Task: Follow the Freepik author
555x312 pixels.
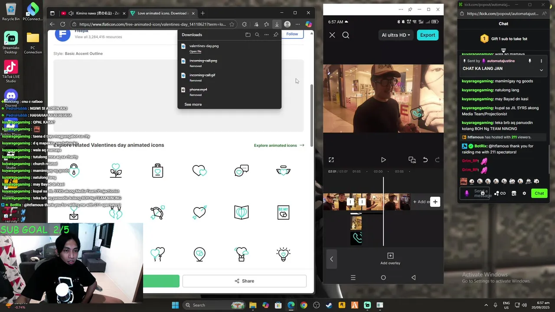Action: point(292,34)
